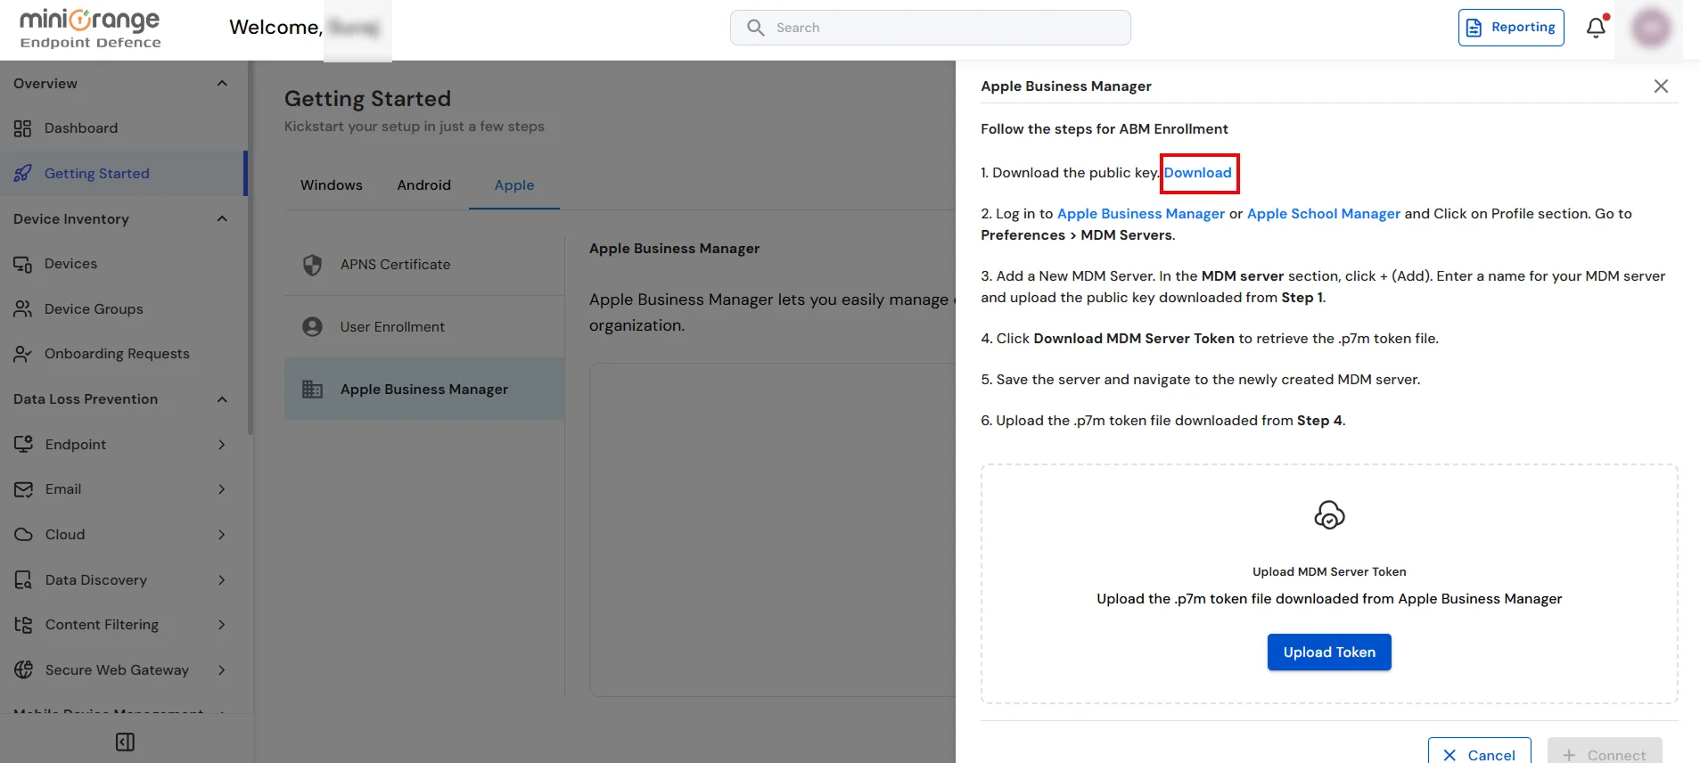Open the user profile avatar
The height and width of the screenshot is (763, 1700).
coord(1651,29)
